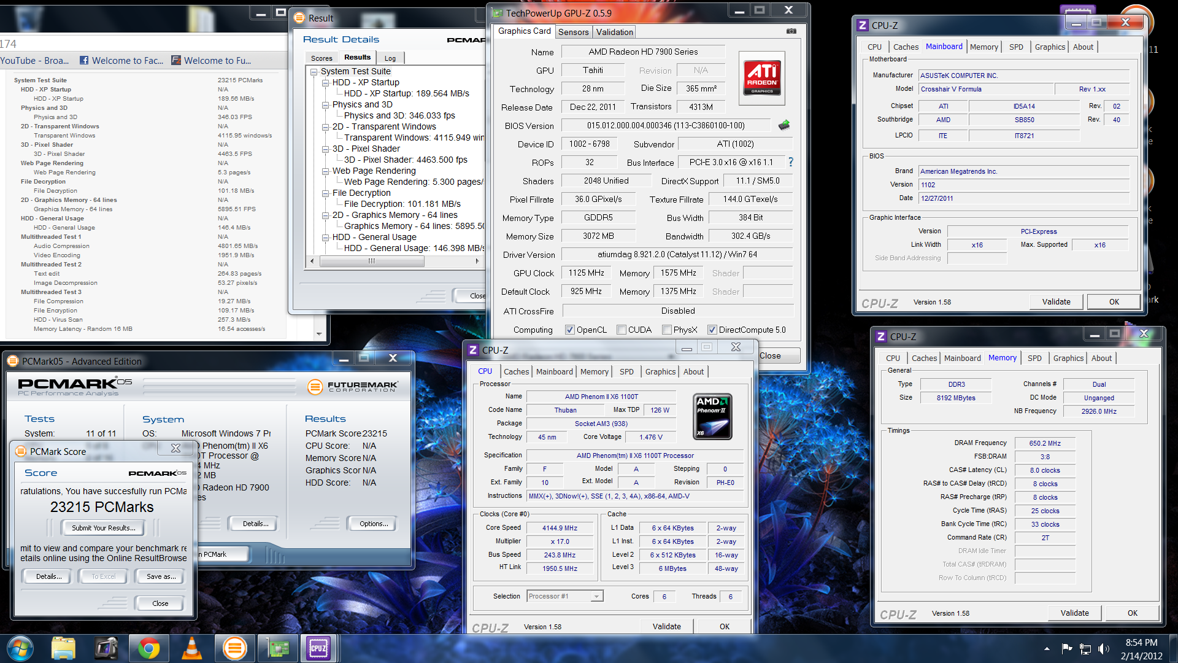This screenshot has width=1178, height=663.
Task: Click Save as... in PCMark Score dialog
Action: coord(161,576)
